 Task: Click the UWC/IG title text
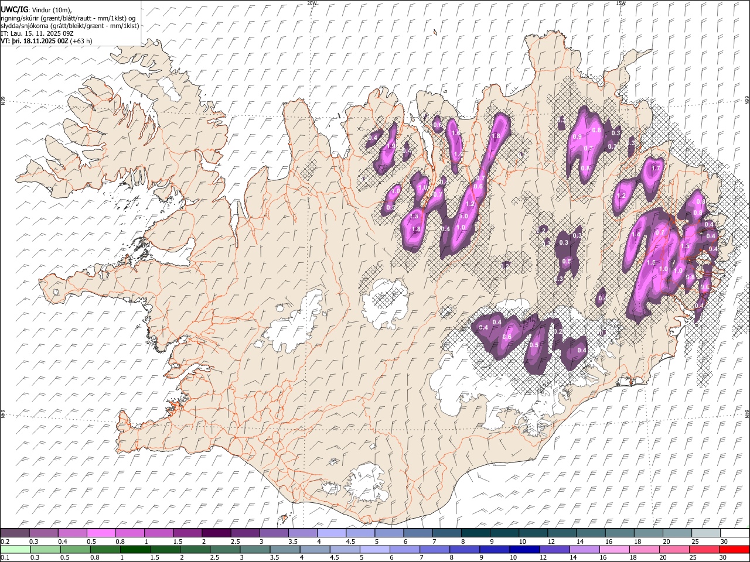point(14,9)
